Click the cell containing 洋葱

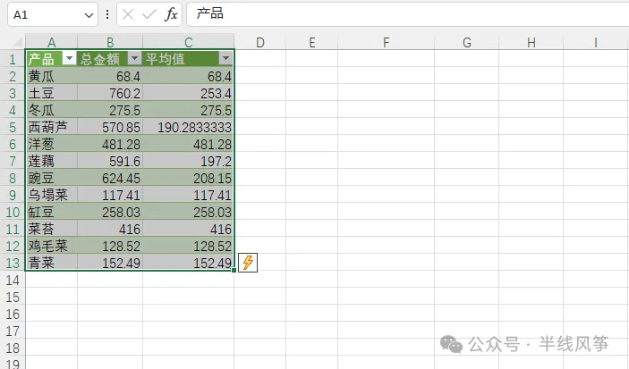pos(51,144)
